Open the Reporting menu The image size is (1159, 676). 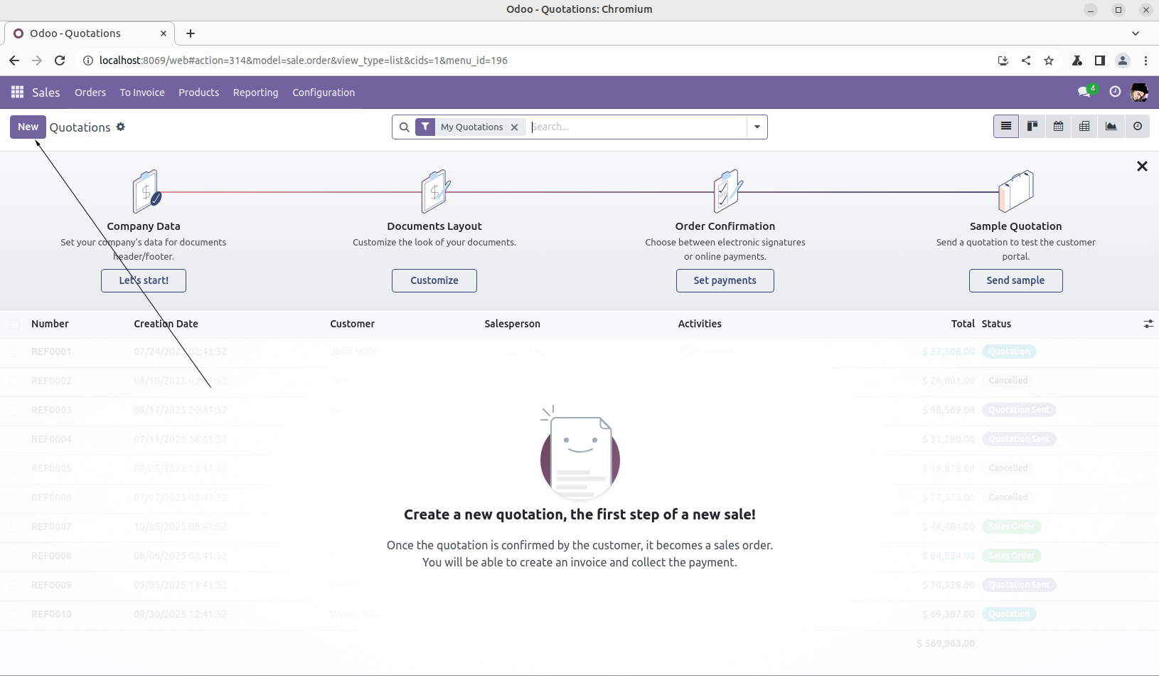[x=255, y=93]
